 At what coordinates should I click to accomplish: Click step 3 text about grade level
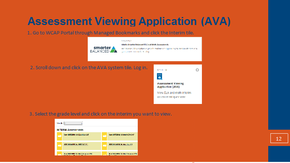pyautogui.click(x=101, y=114)
